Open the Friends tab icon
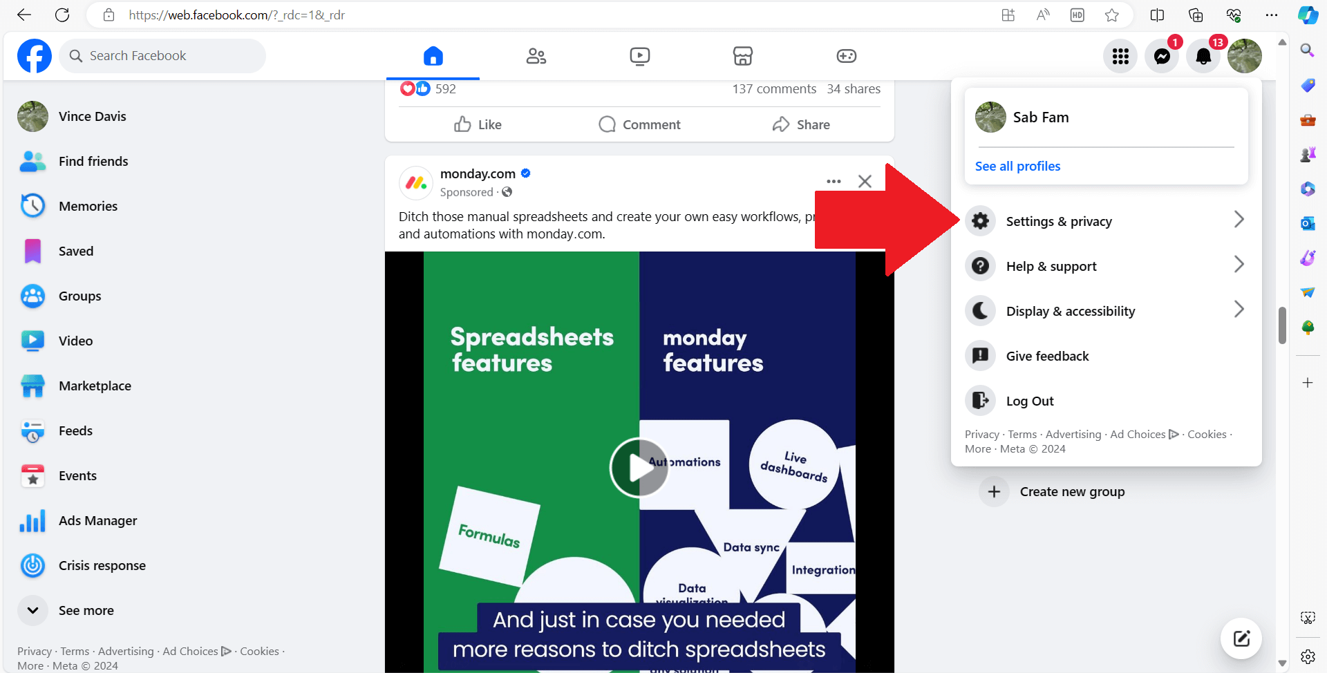 coord(536,56)
